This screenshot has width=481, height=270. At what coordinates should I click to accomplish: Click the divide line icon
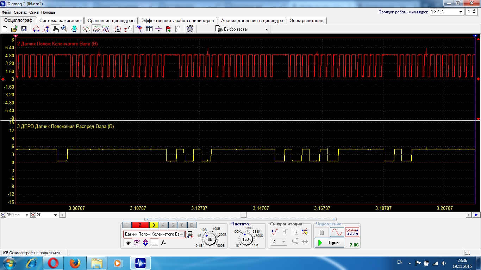(159, 29)
